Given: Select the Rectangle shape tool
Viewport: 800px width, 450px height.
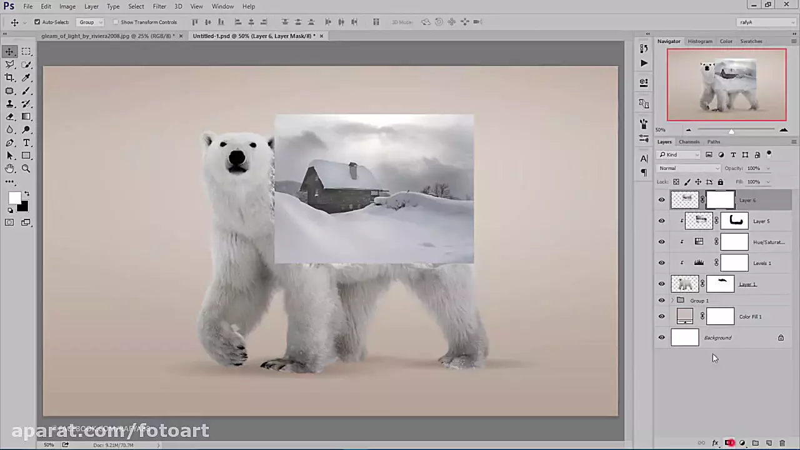Looking at the screenshot, I should click(x=26, y=156).
